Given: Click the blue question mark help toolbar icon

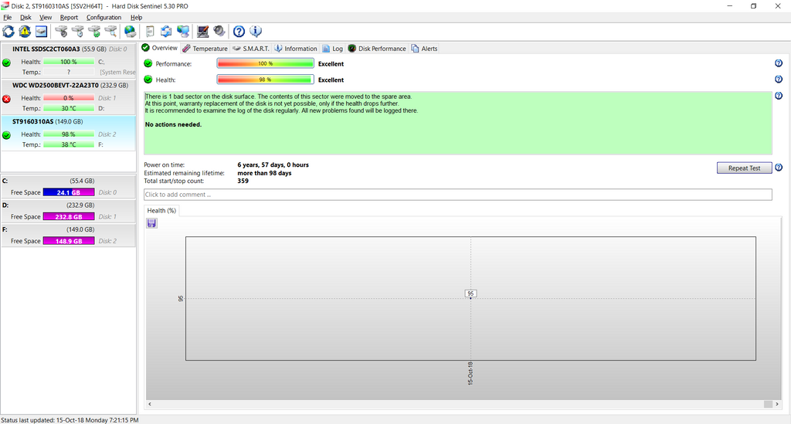Looking at the screenshot, I should 239,31.
